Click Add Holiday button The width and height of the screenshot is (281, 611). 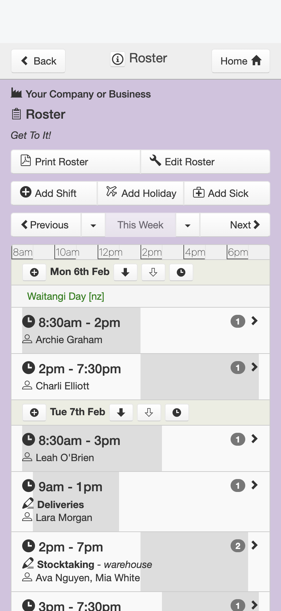(x=140, y=193)
